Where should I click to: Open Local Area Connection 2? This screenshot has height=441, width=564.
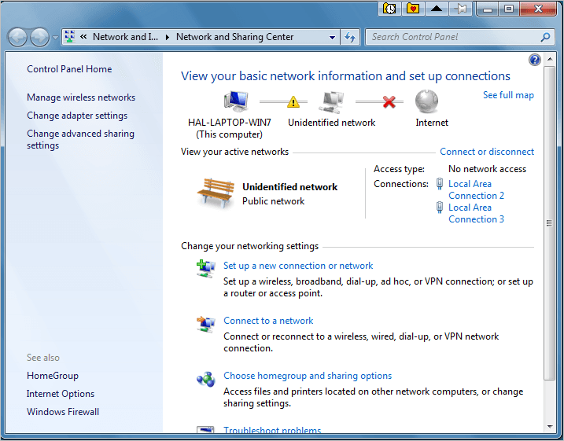476,189
